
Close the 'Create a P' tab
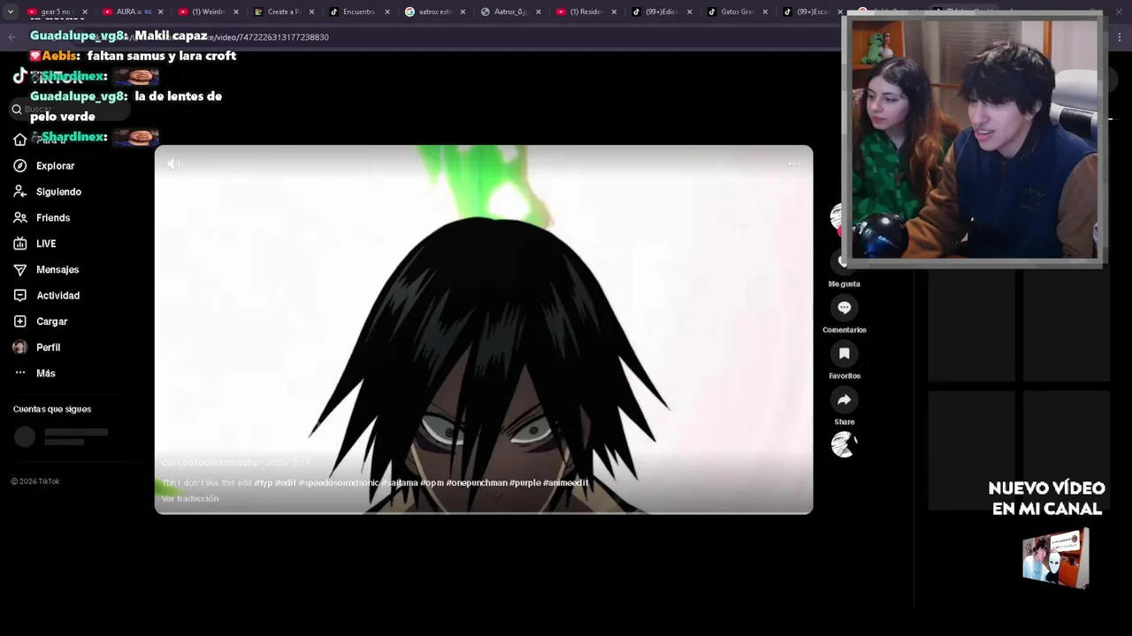(311, 12)
